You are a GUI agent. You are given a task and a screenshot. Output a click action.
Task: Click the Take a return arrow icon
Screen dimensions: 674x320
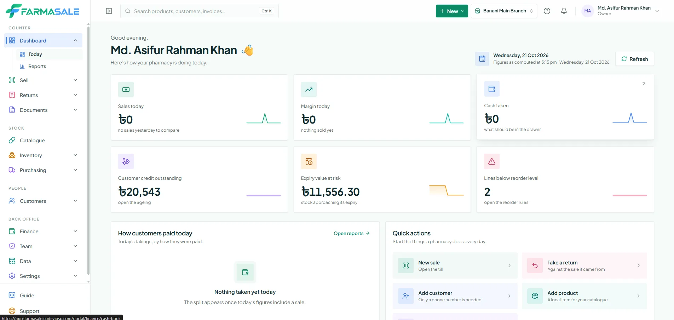tap(535, 265)
